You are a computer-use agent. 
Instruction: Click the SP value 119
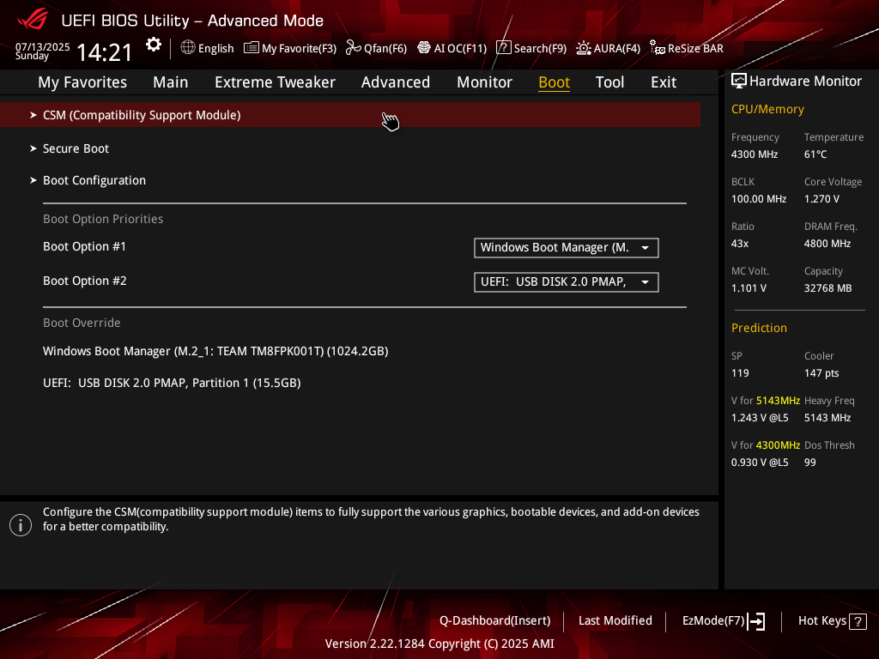[x=740, y=373]
